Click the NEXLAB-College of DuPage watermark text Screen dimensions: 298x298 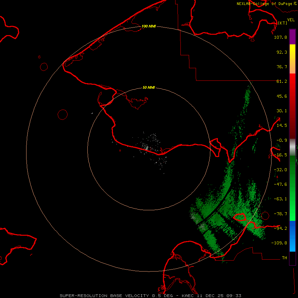[264, 4]
